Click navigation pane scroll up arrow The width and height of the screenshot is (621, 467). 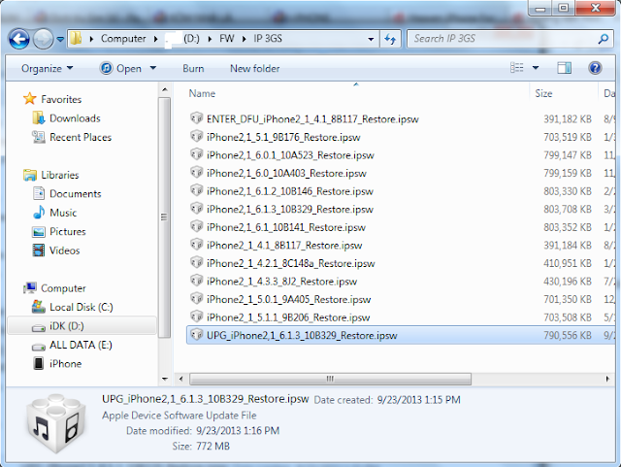coord(164,89)
